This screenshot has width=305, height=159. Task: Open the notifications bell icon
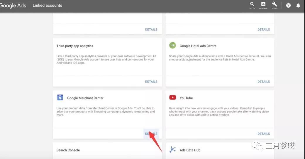(x=298, y=6)
